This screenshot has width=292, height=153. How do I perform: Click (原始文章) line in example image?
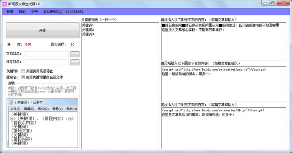click(x=21, y=131)
